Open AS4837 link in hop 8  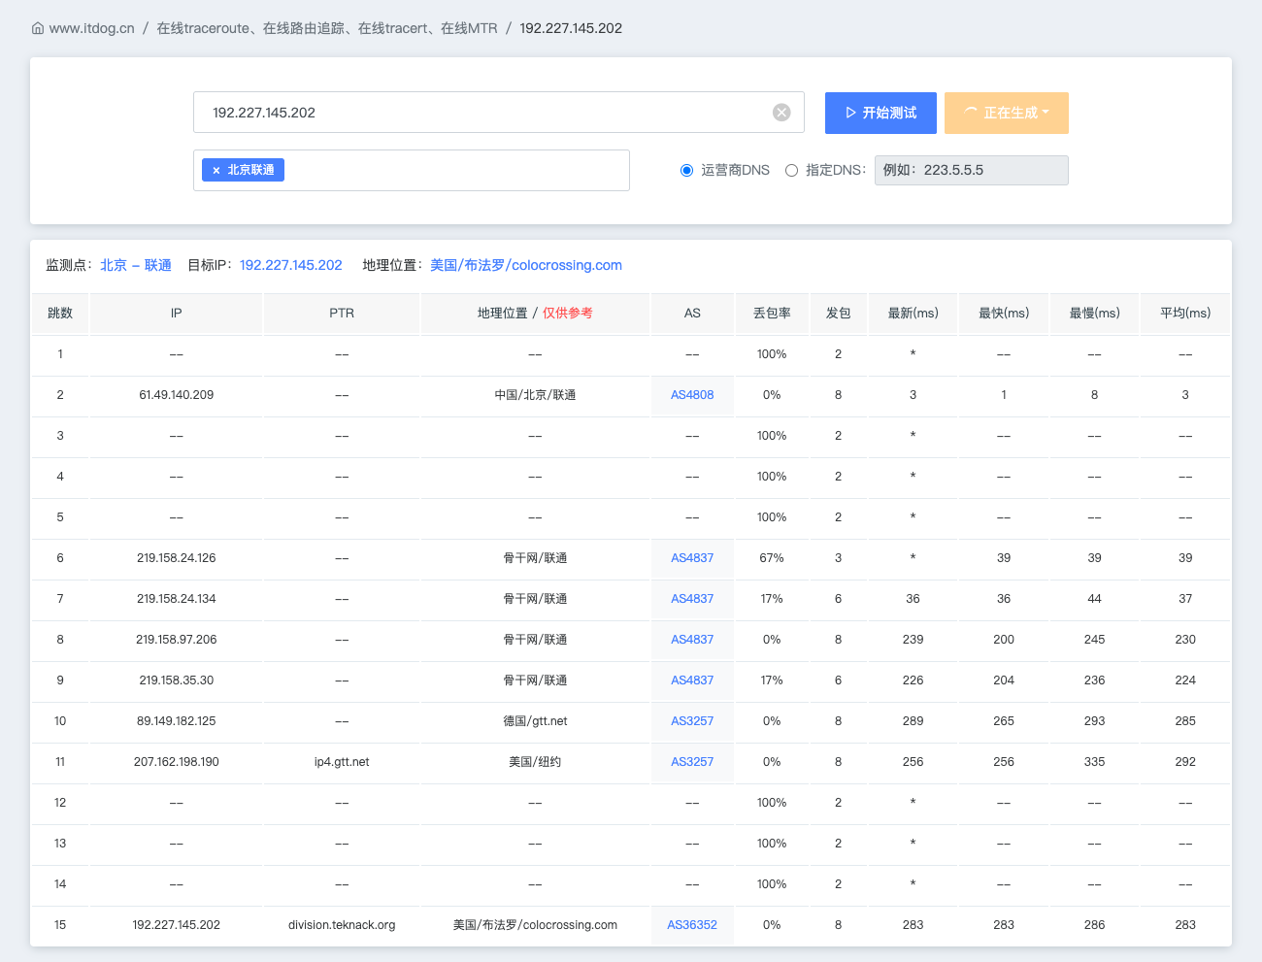pos(692,640)
